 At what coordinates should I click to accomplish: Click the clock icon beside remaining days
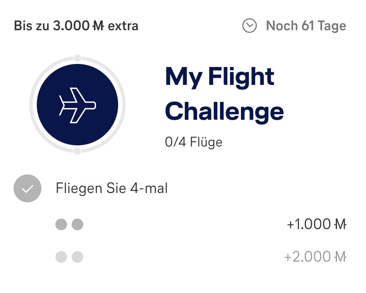pos(249,26)
